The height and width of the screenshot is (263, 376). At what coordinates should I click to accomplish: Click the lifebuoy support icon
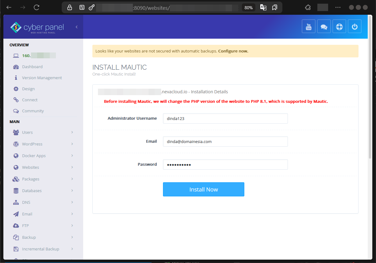(x=339, y=26)
